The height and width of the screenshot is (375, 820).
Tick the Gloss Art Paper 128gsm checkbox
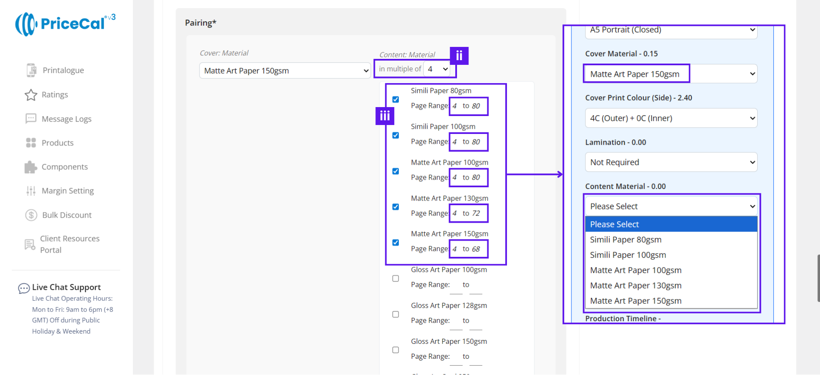(x=395, y=314)
